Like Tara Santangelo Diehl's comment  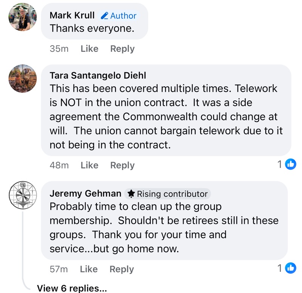89,165
